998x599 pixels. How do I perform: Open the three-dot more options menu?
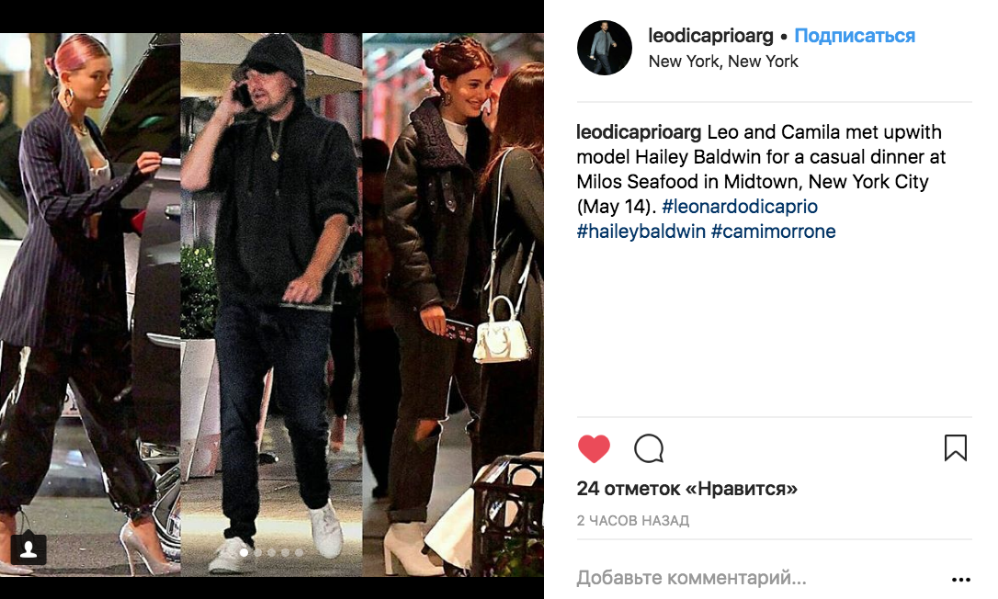pos(960,580)
